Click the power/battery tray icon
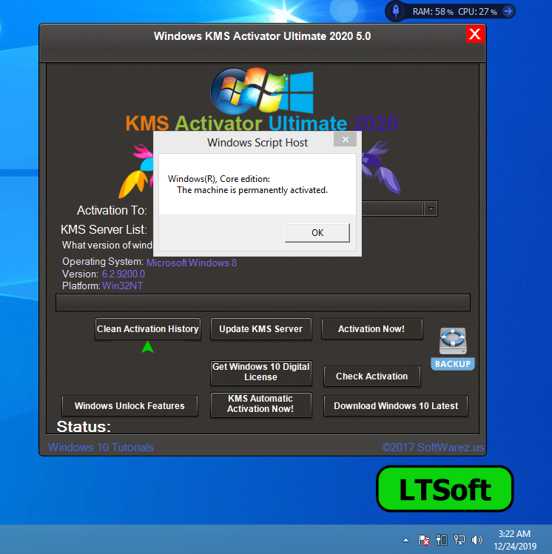The image size is (552, 554). tap(442, 540)
